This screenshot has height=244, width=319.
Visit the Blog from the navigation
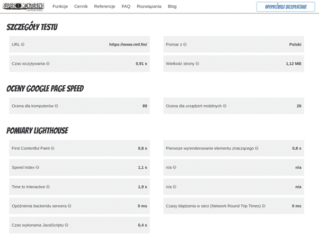172,6
